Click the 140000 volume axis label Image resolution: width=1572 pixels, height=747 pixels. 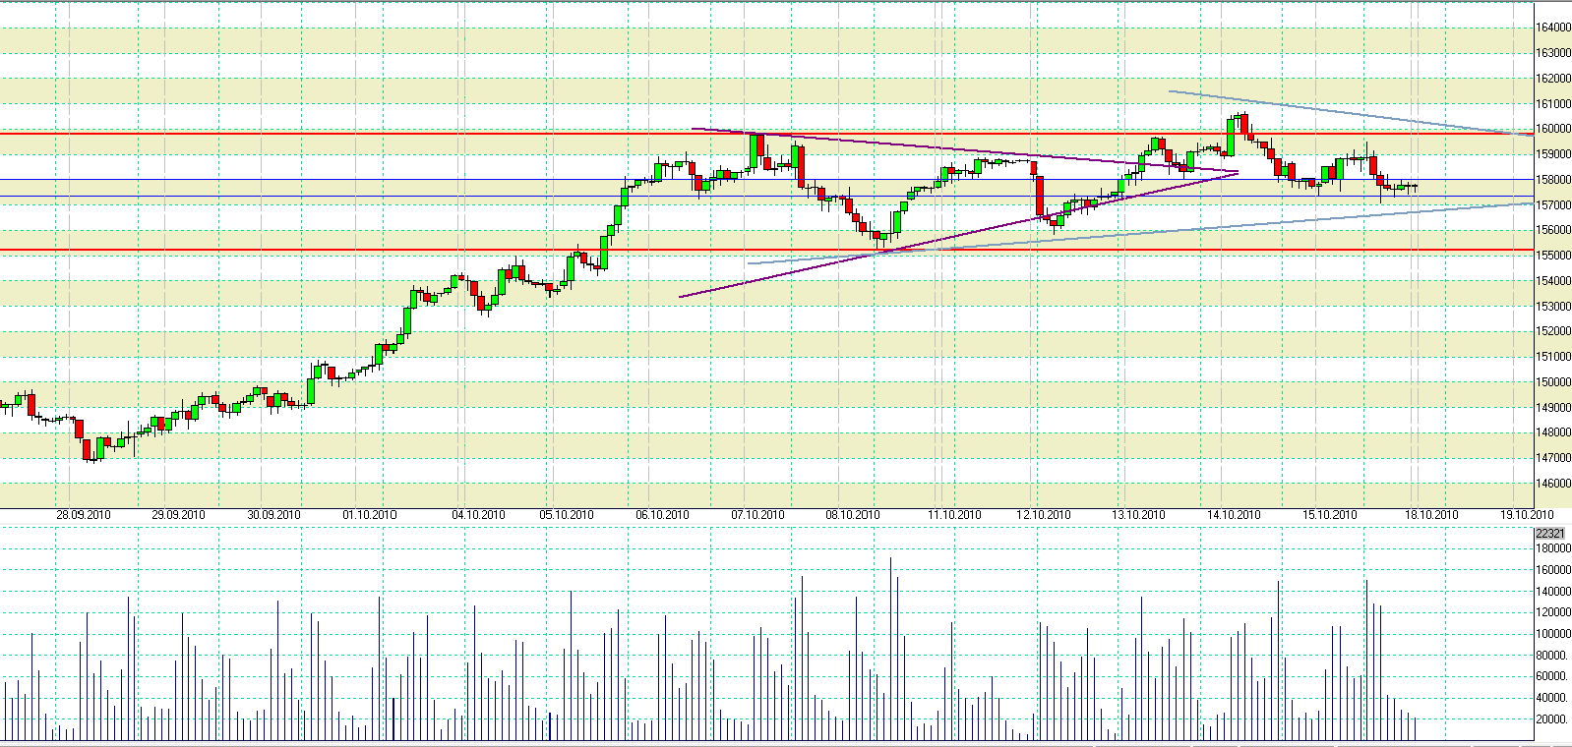pos(1553,592)
